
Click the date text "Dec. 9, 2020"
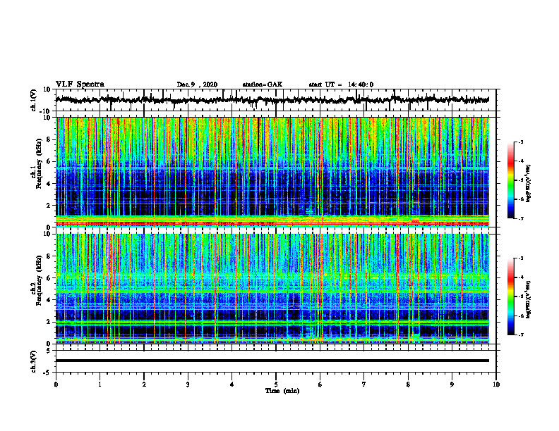(x=197, y=85)
